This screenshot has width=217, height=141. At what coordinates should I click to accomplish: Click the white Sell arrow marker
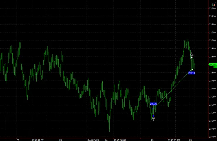[192, 57]
